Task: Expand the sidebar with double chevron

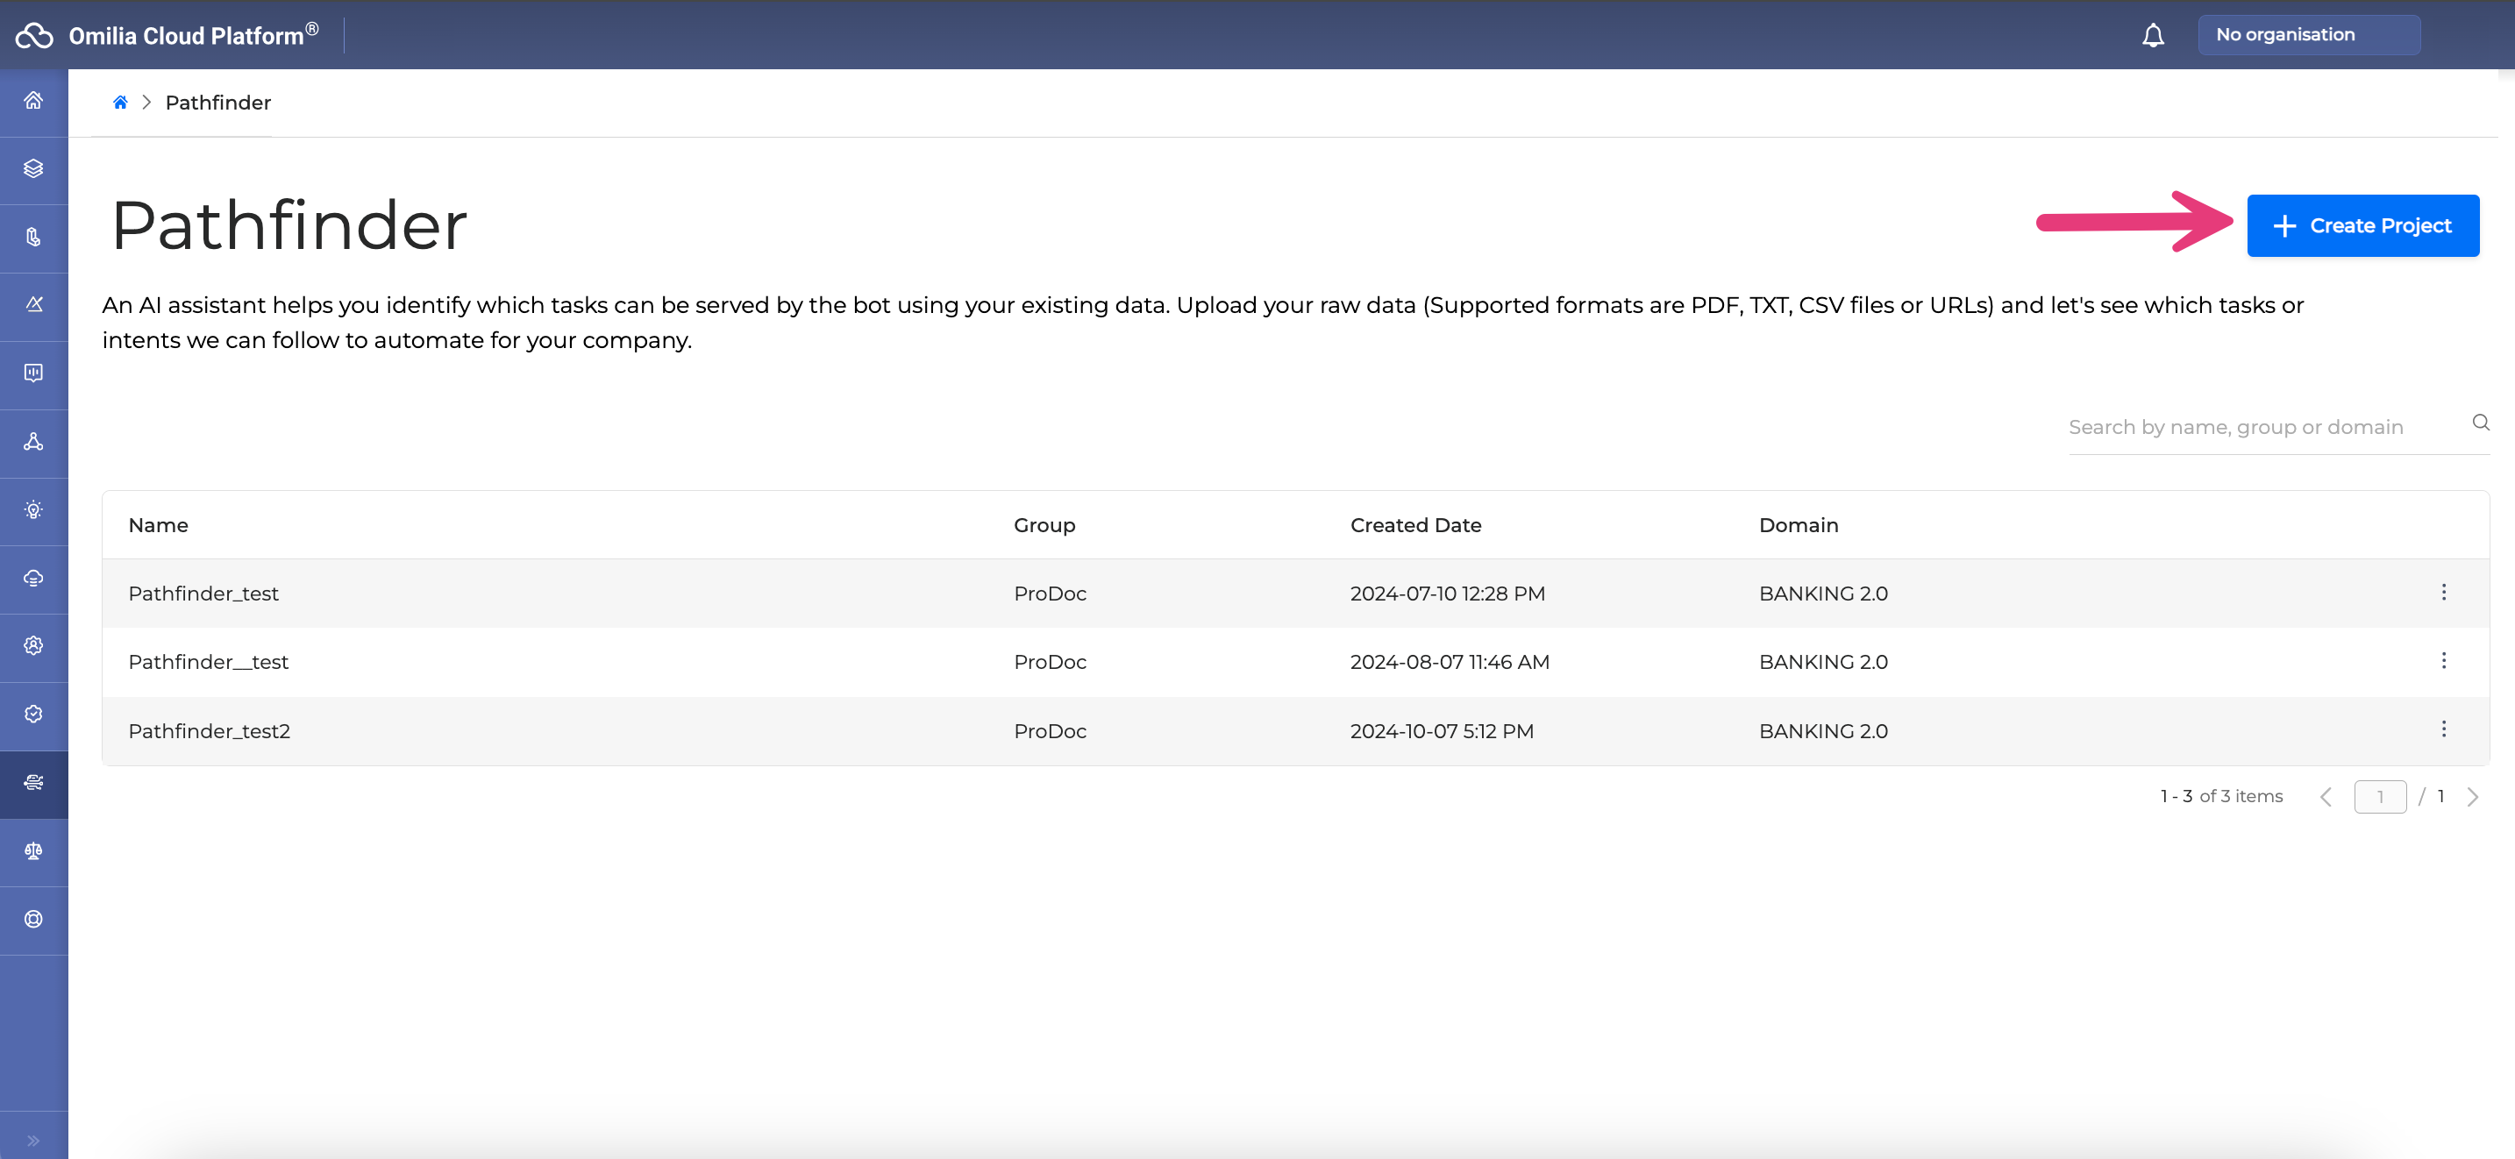Action: [33, 1141]
